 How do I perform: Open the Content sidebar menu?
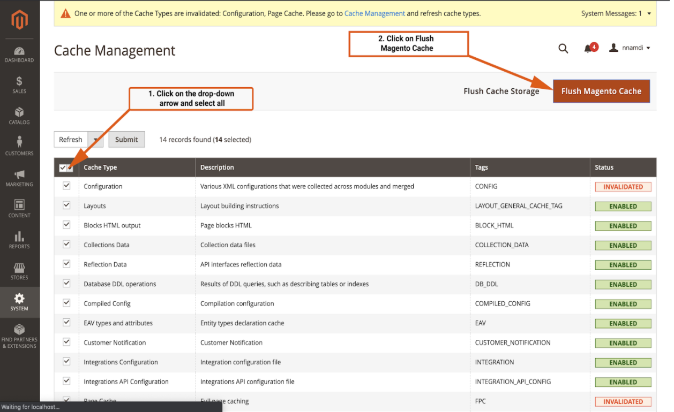19,210
